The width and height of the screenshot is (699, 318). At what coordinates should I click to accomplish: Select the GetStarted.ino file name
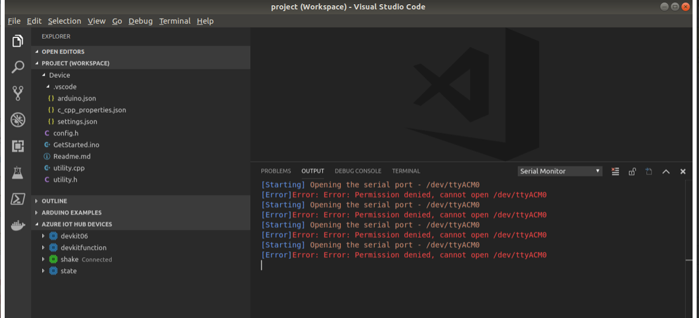coord(76,144)
